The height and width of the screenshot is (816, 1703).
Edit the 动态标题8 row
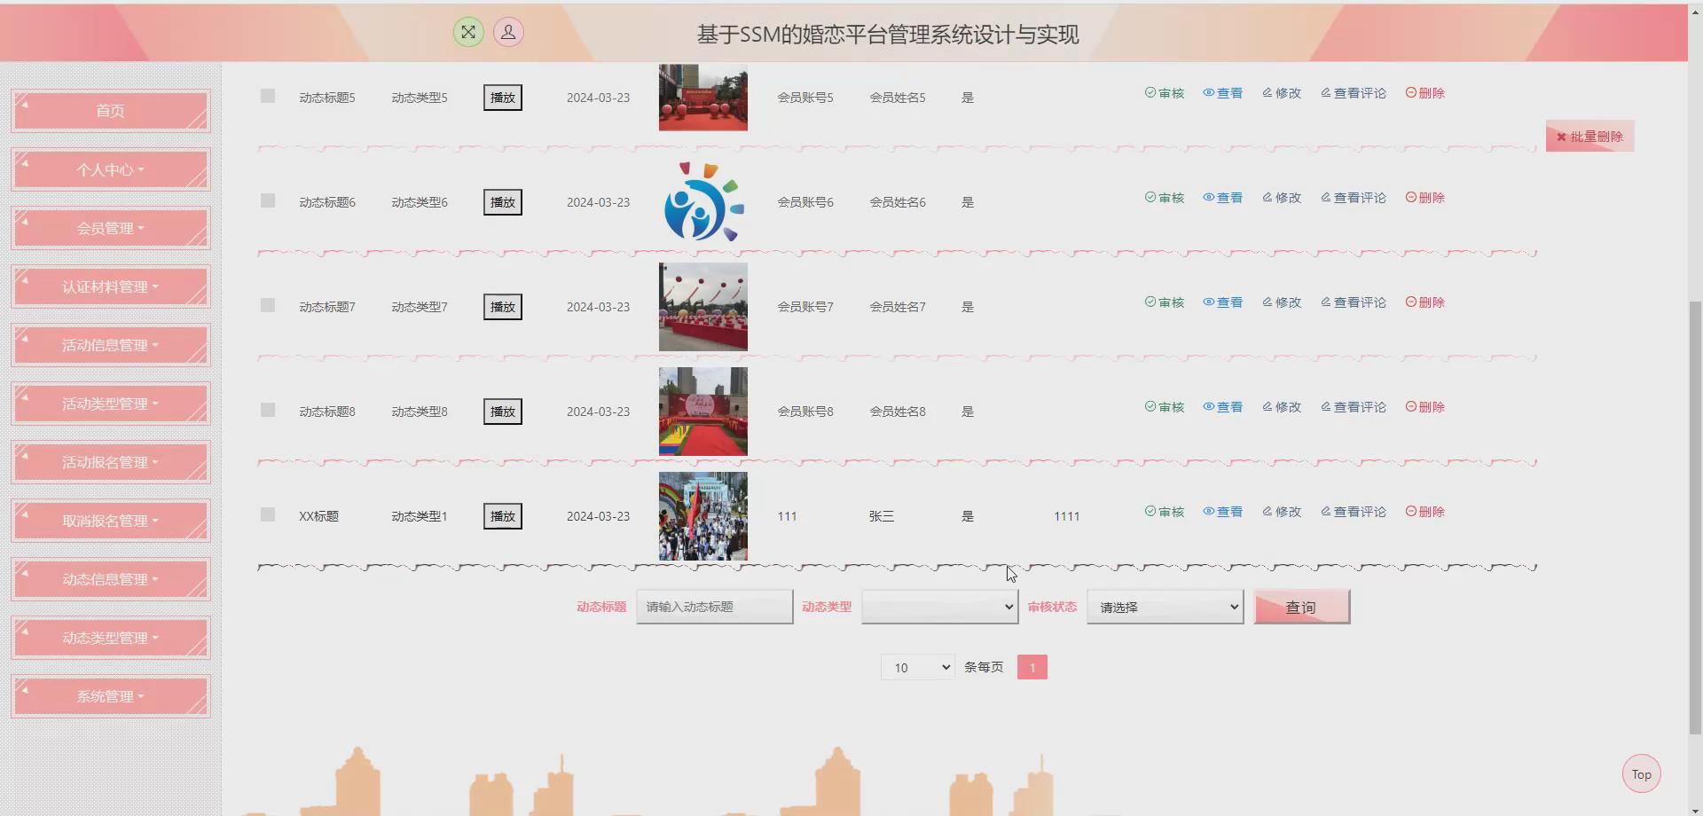pyautogui.click(x=1282, y=407)
